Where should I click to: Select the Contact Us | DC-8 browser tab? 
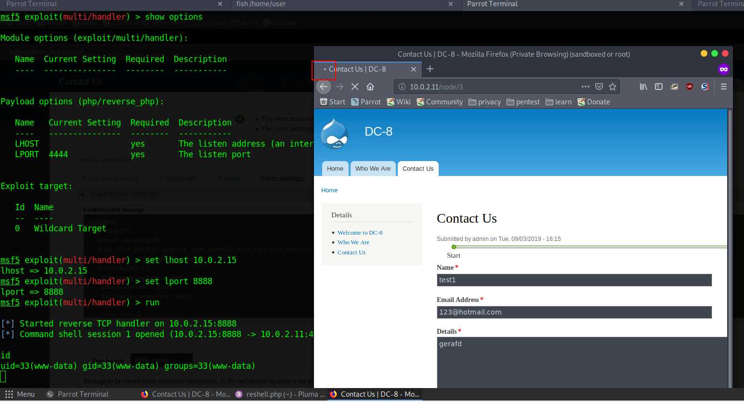368,69
